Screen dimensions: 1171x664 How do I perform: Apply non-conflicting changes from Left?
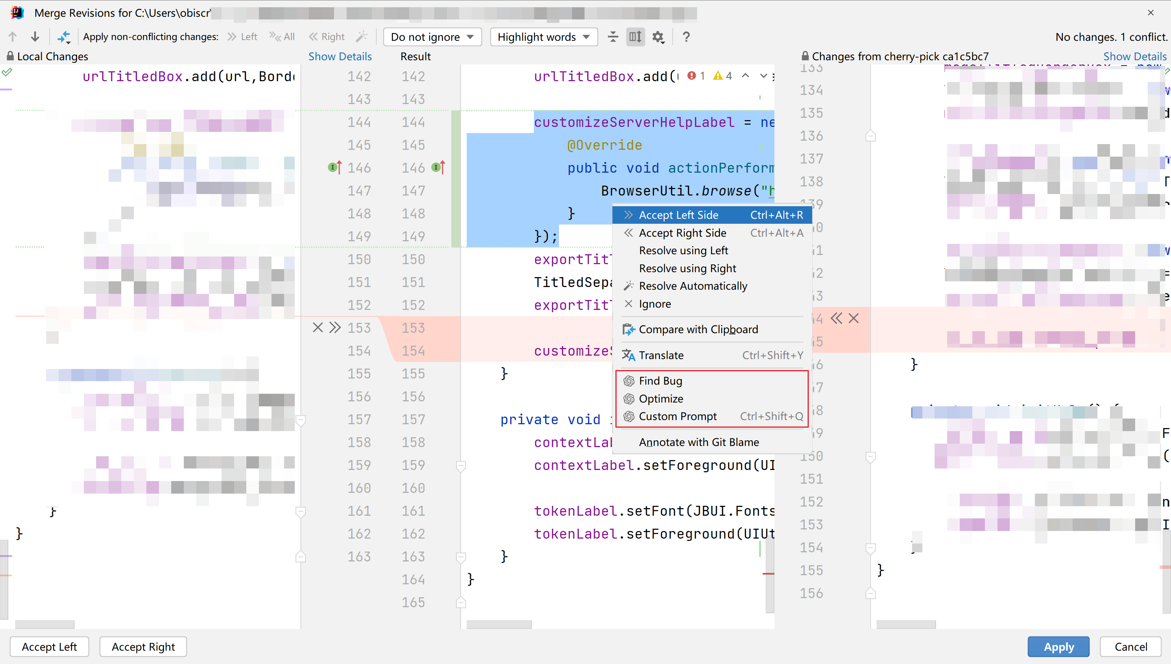(x=242, y=37)
